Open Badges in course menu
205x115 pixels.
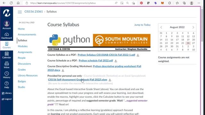(x=22, y=81)
